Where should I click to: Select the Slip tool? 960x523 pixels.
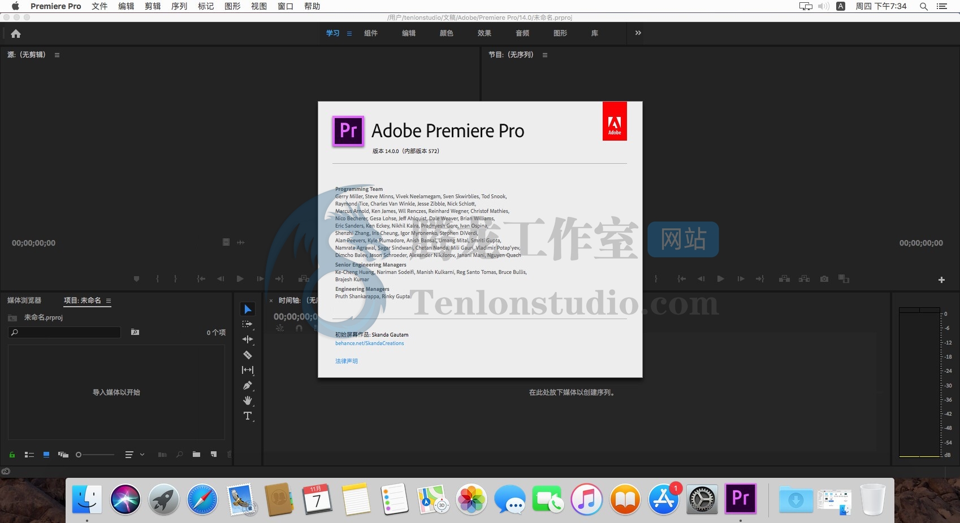[x=248, y=370]
